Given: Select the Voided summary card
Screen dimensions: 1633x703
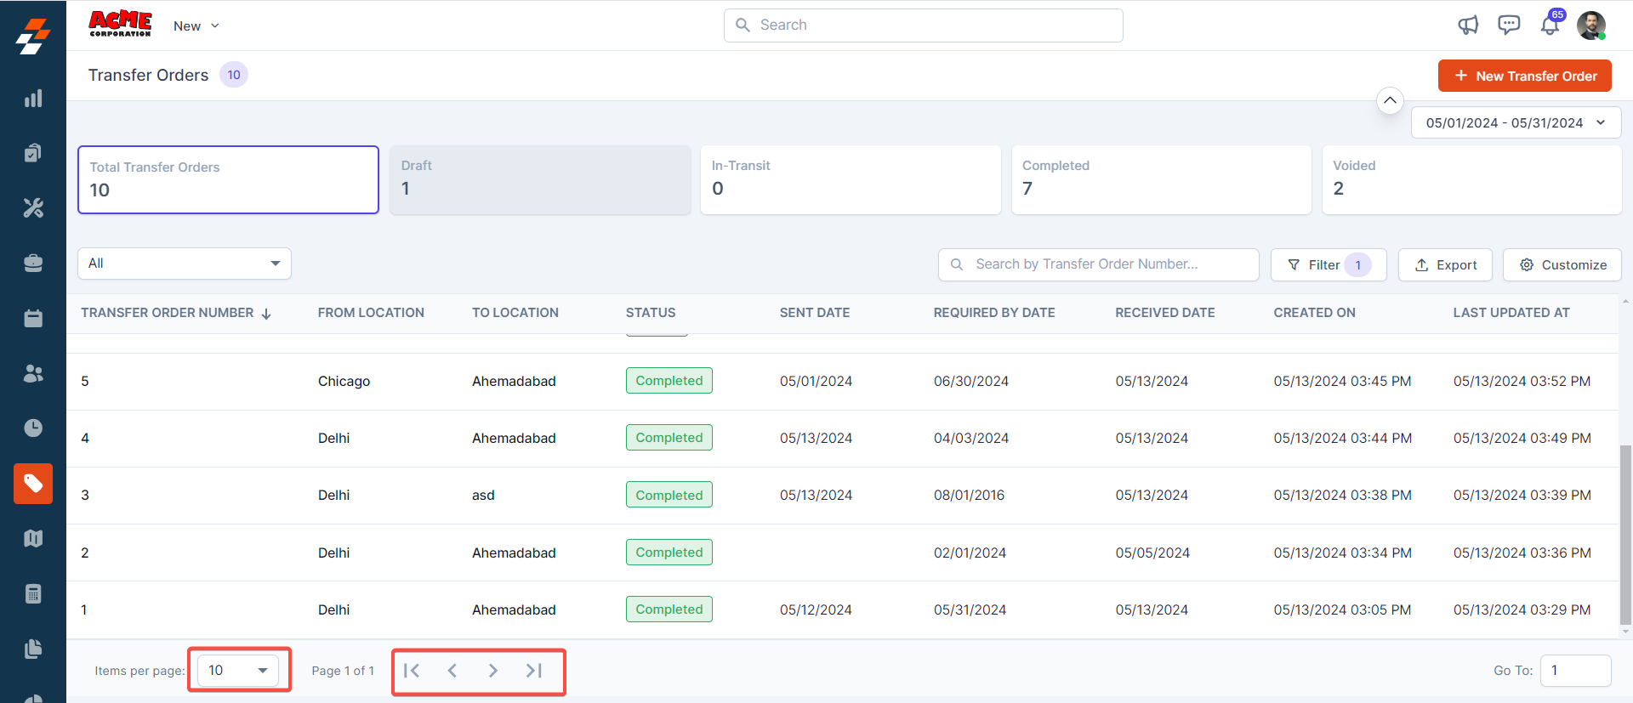Looking at the screenshot, I should 1471,179.
